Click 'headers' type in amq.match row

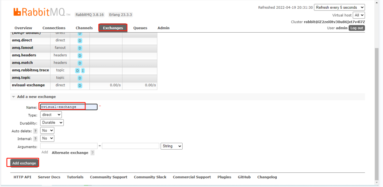point(60,63)
